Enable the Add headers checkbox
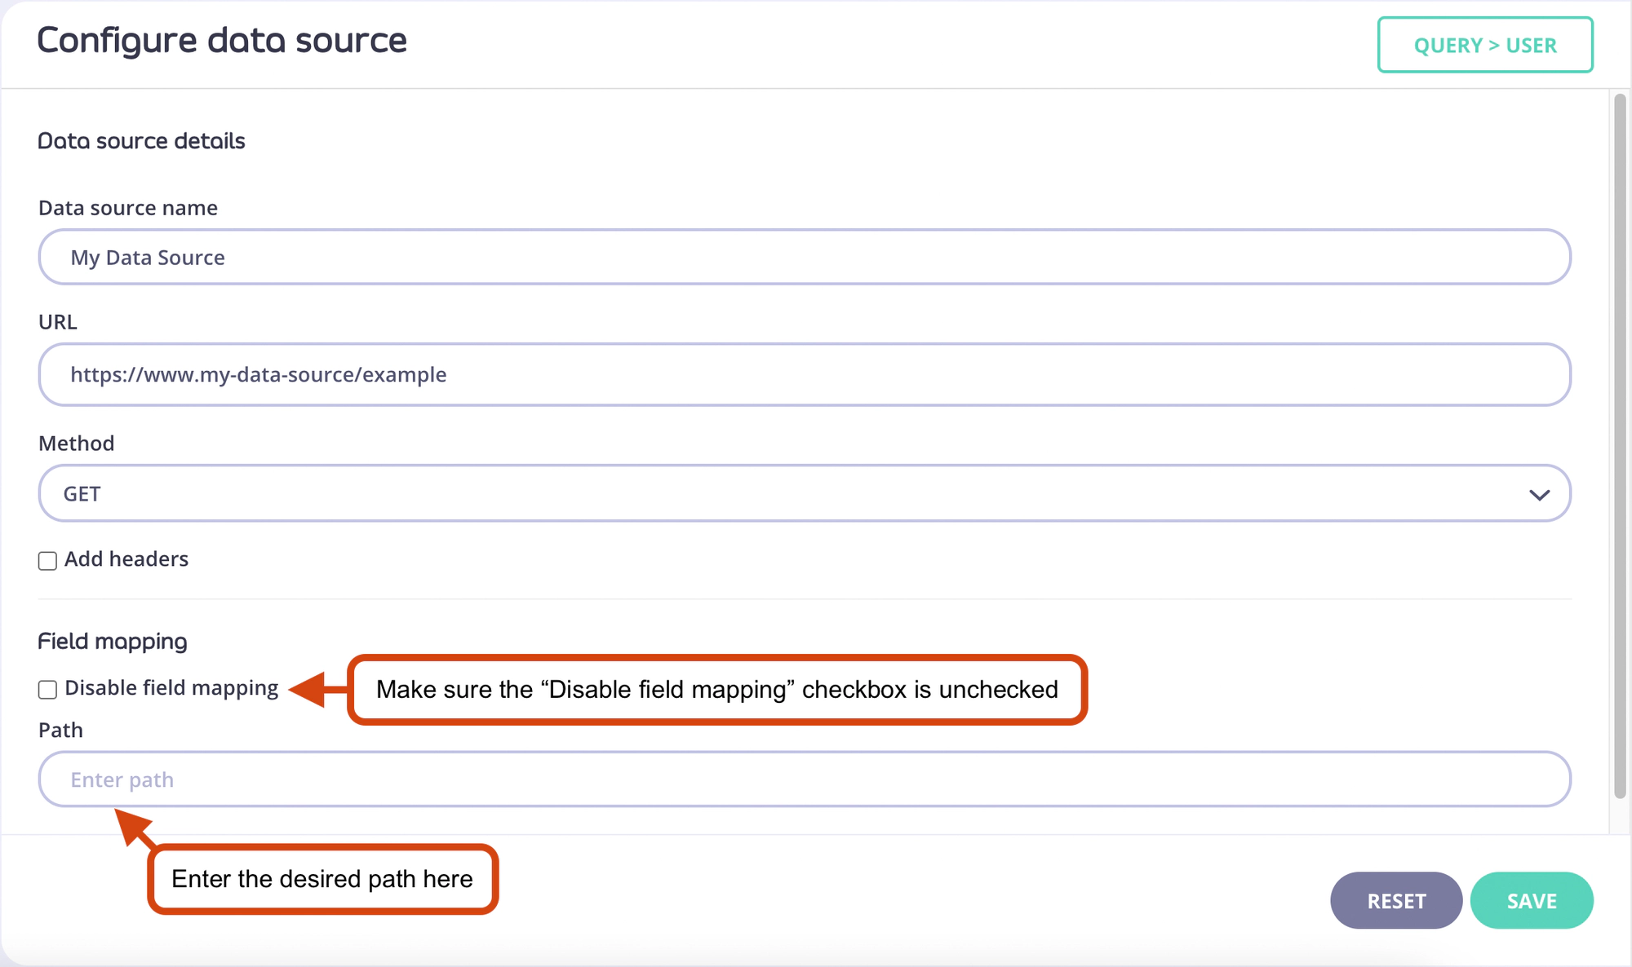The width and height of the screenshot is (1632, 967). tap(47, 561)
